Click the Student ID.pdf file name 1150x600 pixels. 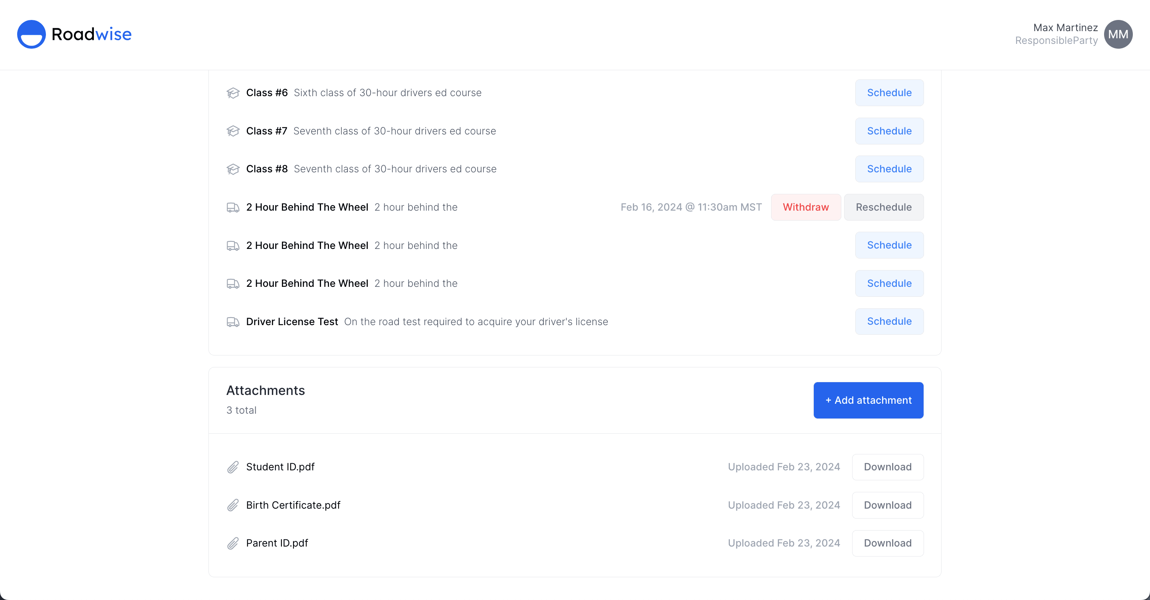(280, 467)
